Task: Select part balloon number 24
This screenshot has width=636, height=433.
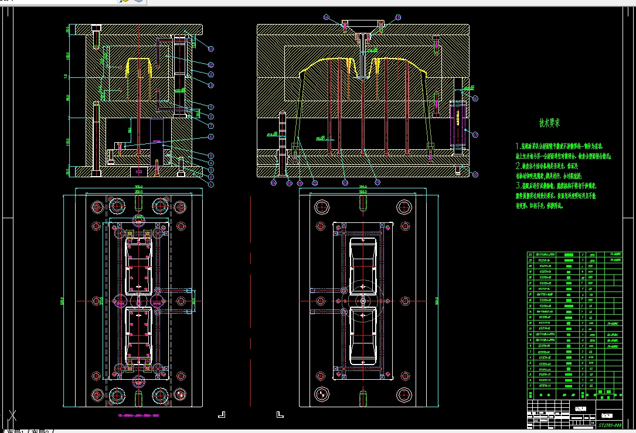Action: (x=274, y=183)
